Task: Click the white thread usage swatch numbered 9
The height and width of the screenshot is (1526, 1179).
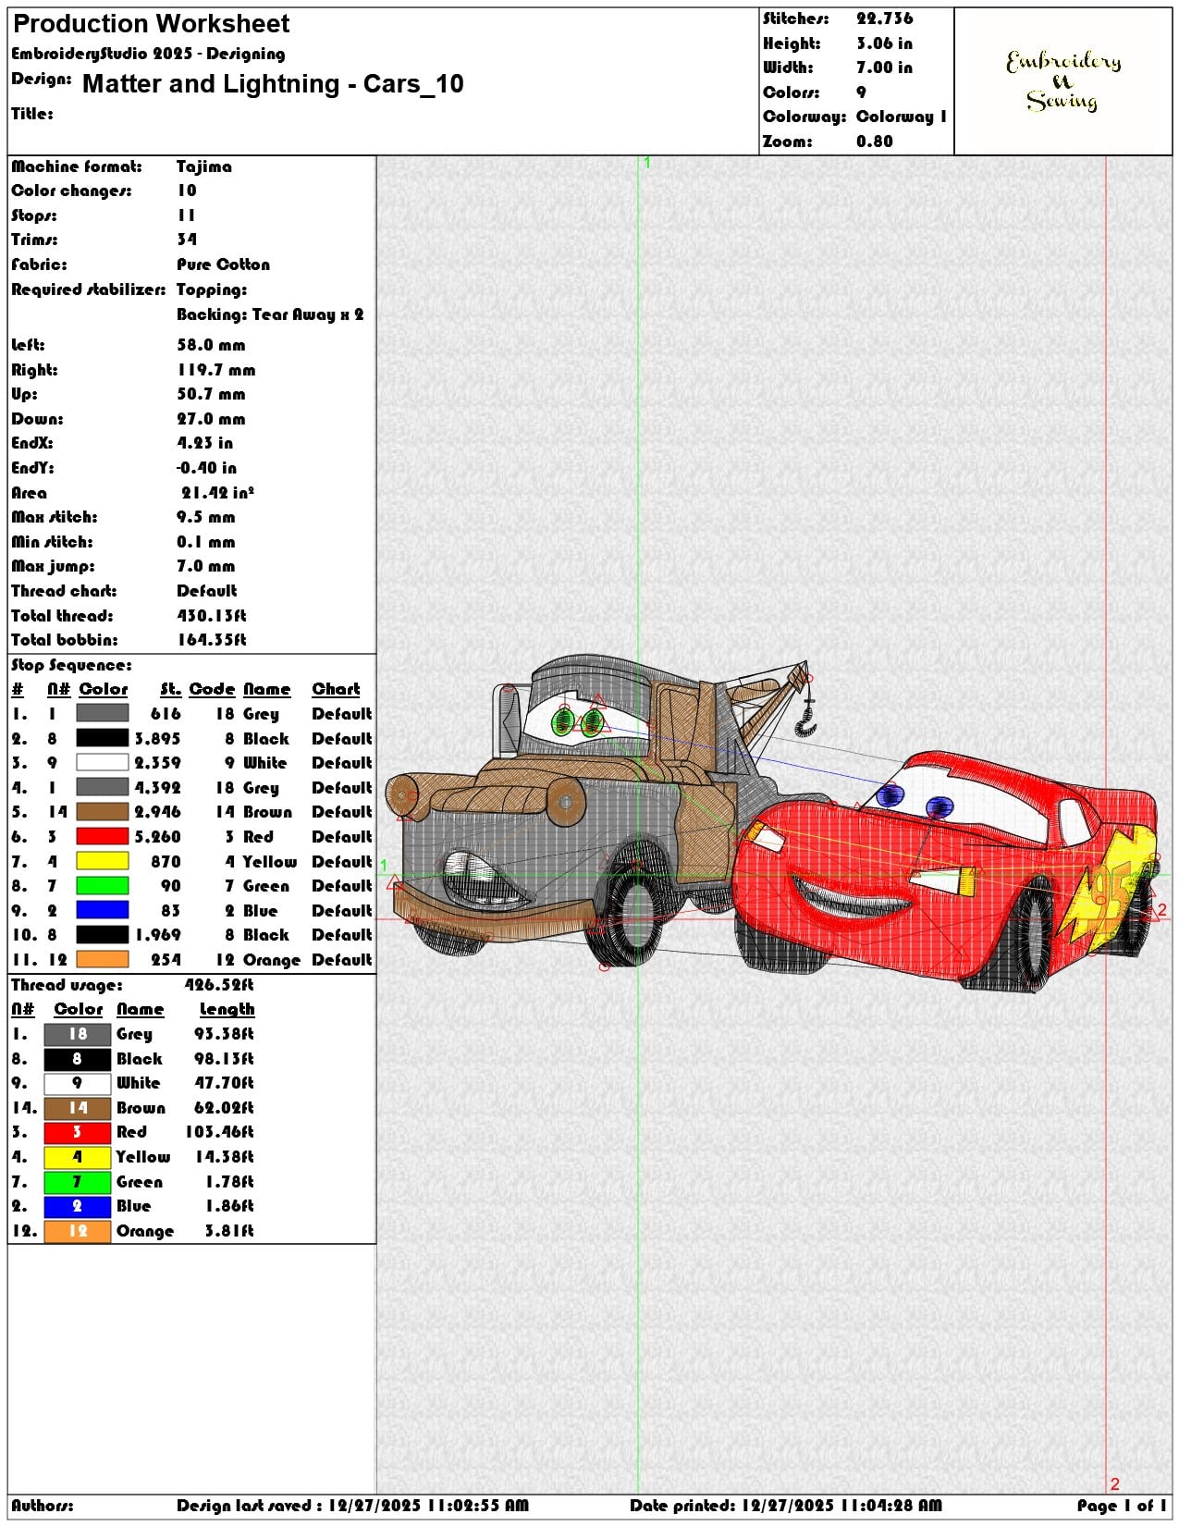Action: [77, 1083]
